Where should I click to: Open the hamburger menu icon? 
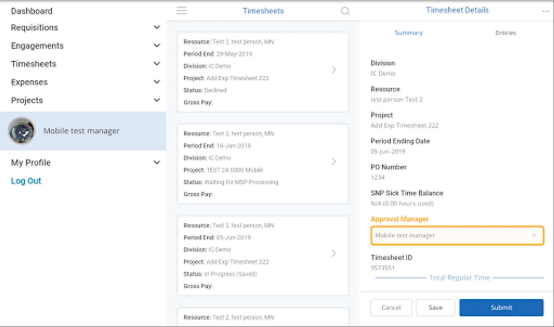182,11
